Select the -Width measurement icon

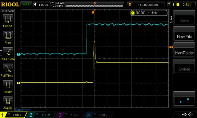click(x=8, y=101)
